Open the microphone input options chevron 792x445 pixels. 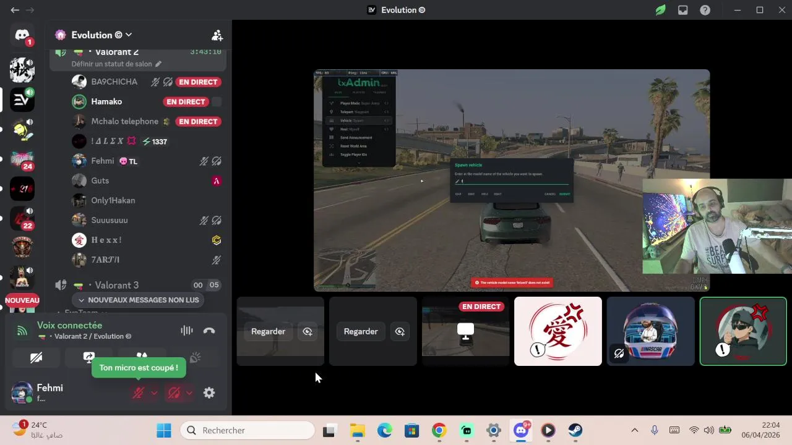coord(154,392)
